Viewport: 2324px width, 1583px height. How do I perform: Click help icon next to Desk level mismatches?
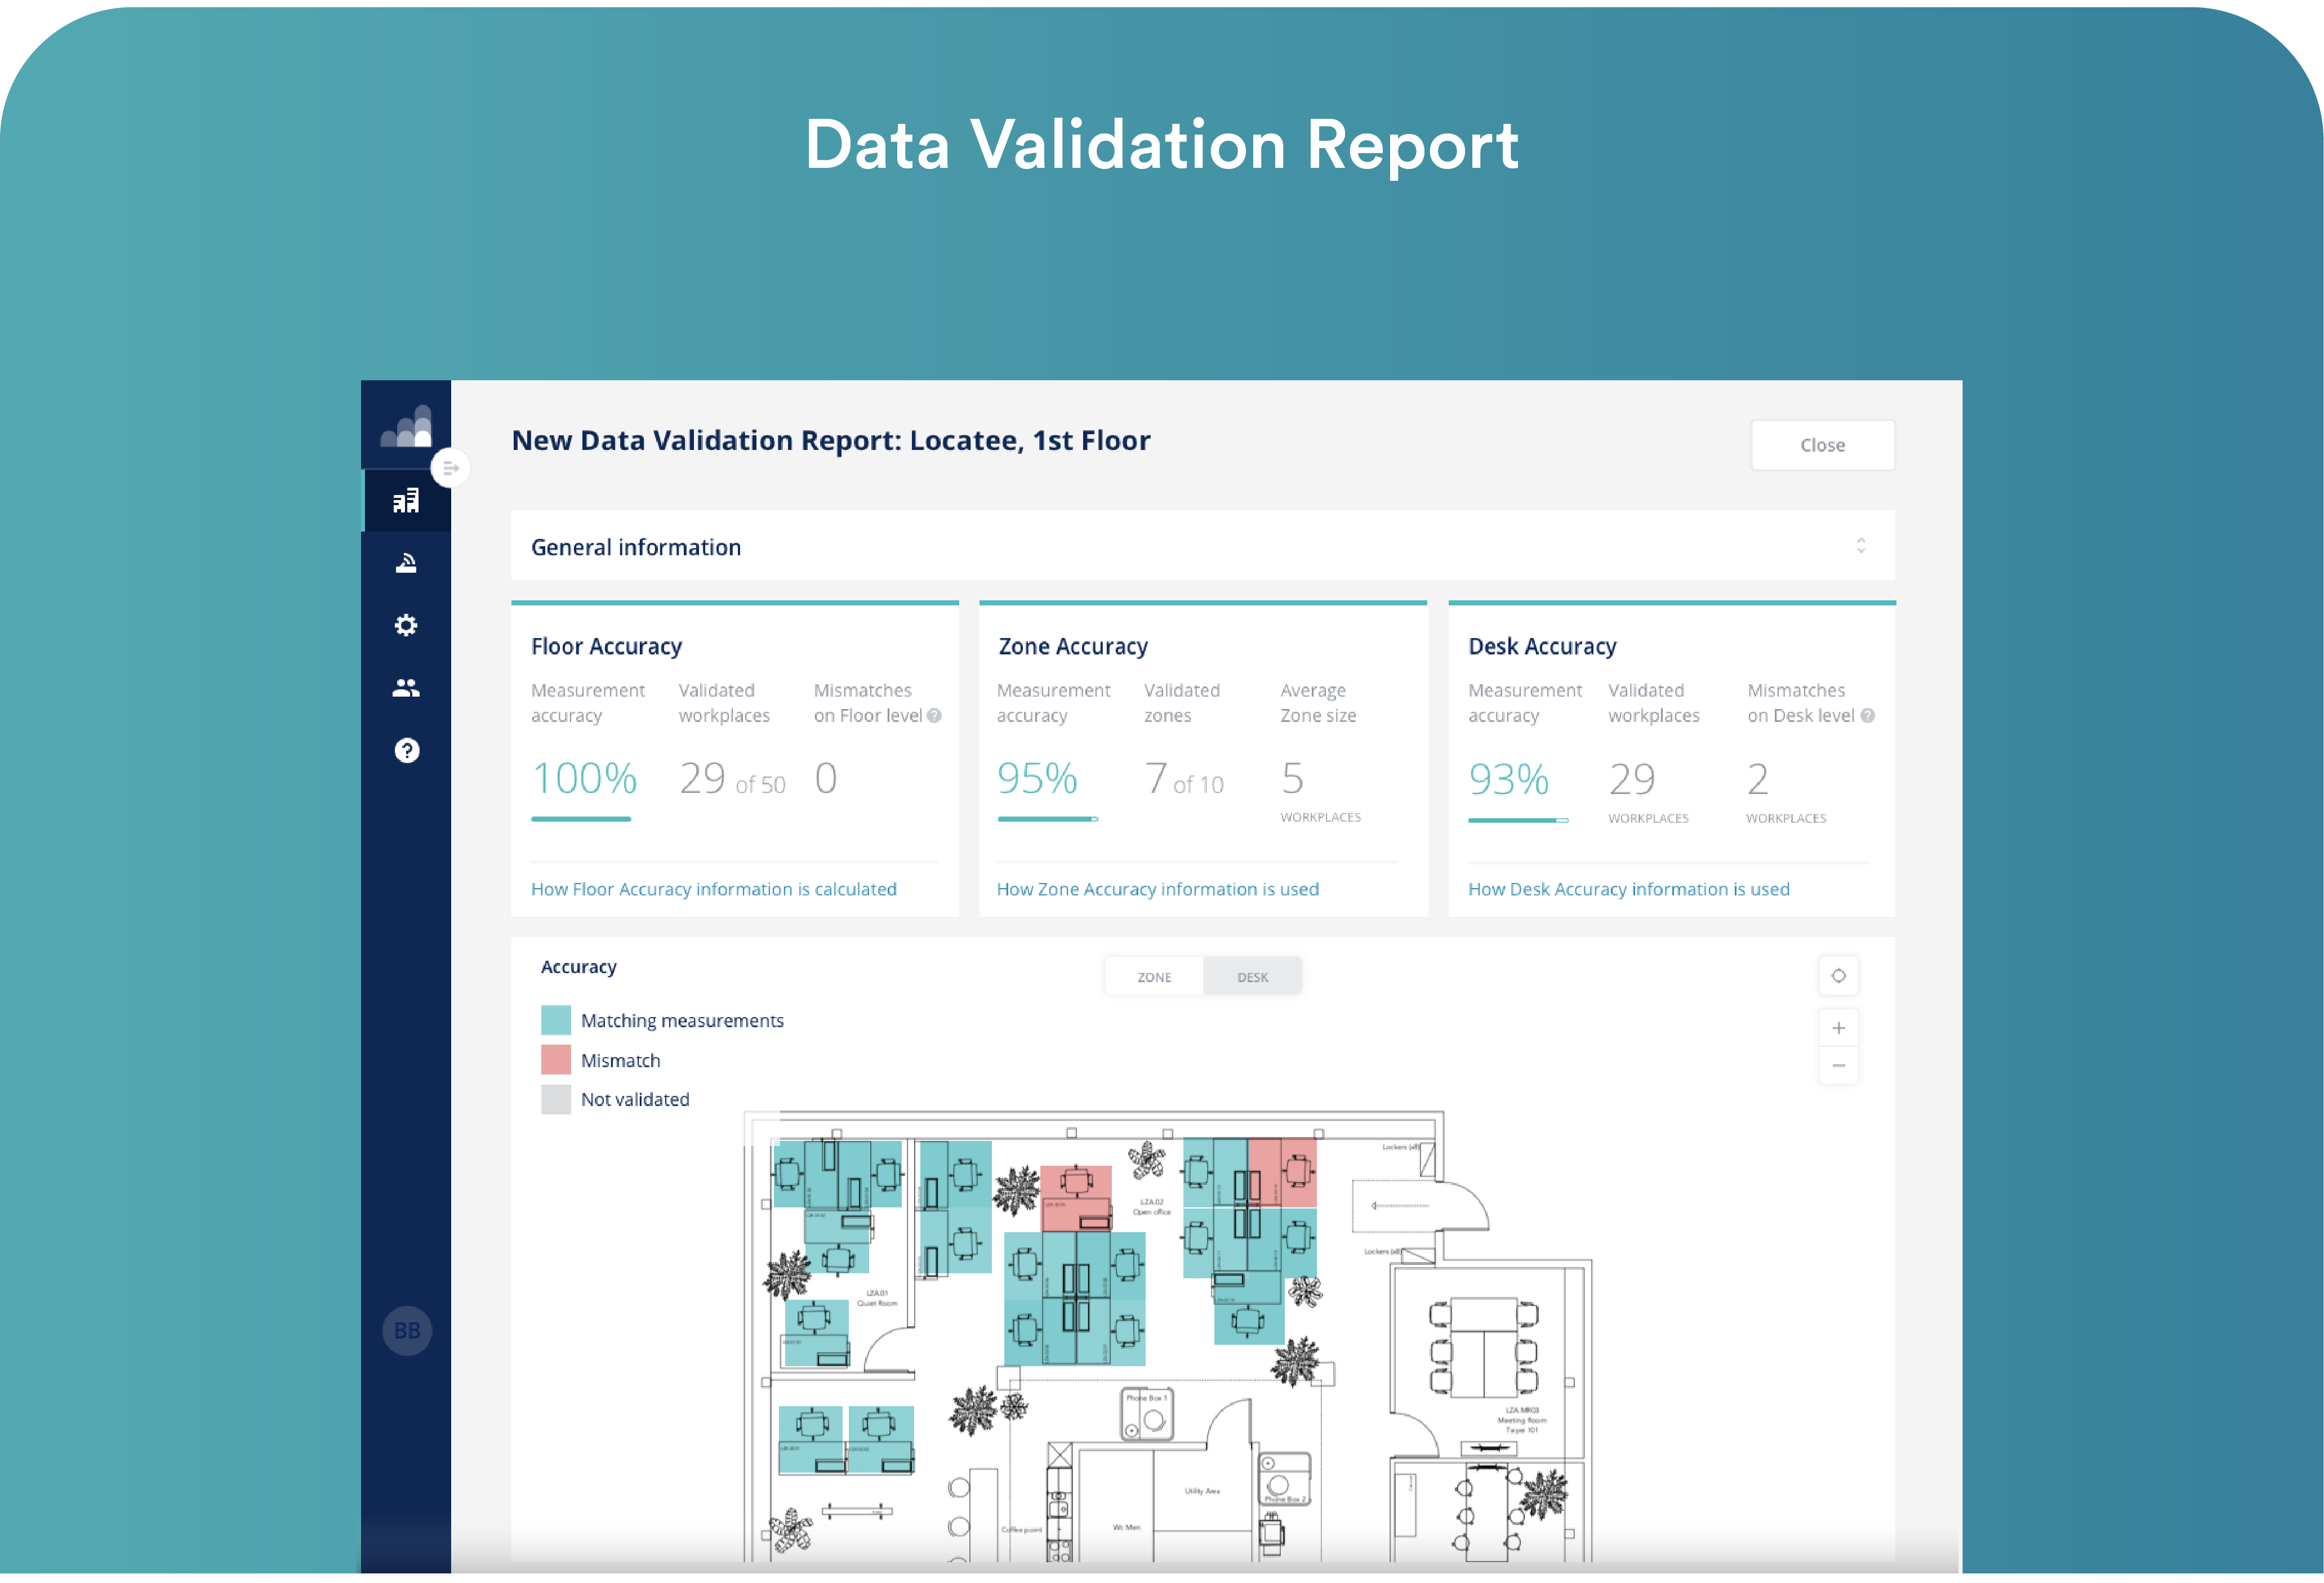[1867, 716]
